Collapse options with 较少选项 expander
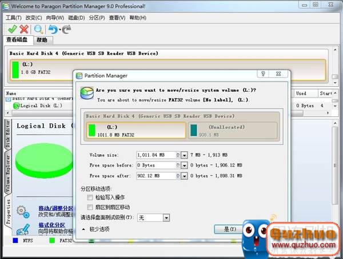Viewport: 343px width, 259px height. (95, 229)
